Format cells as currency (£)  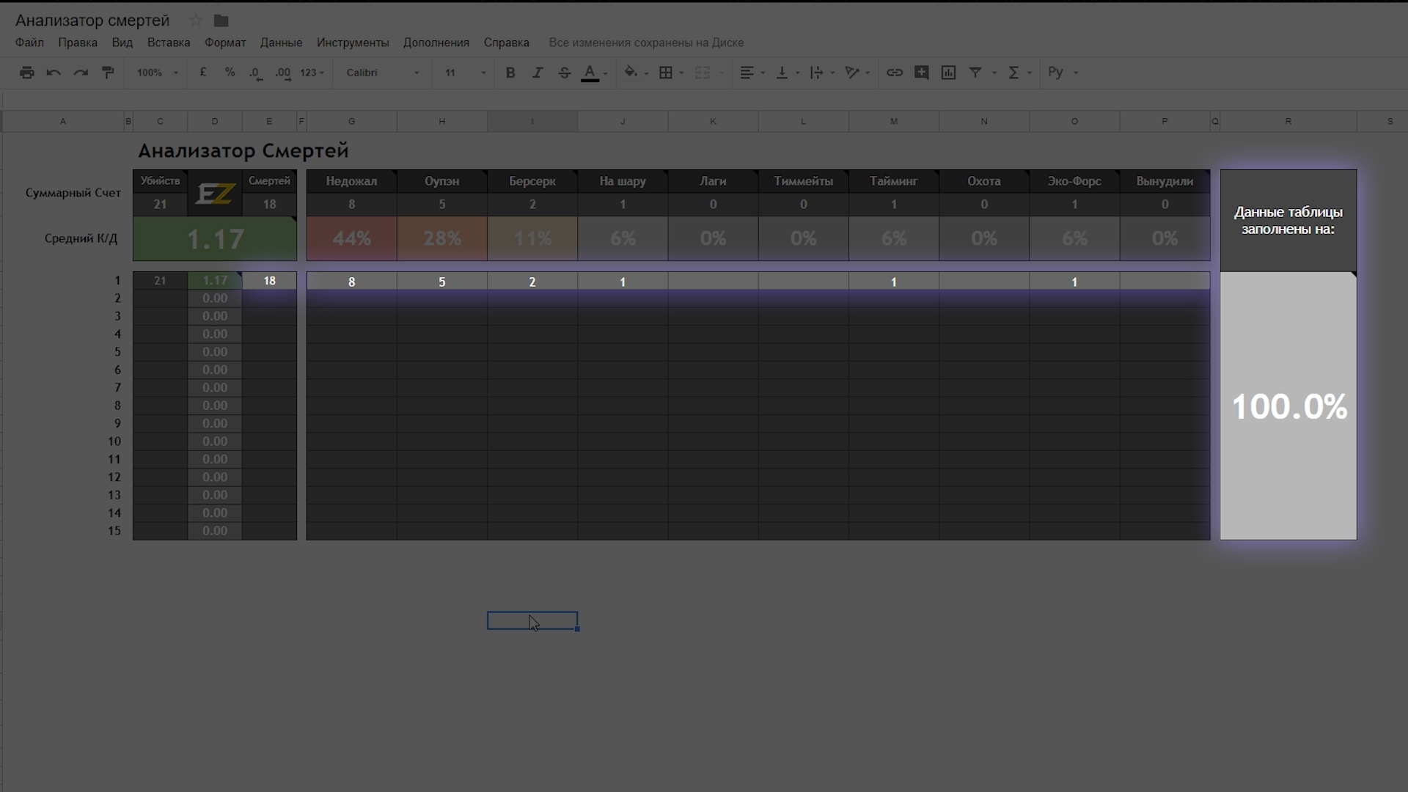click(203, 73)
